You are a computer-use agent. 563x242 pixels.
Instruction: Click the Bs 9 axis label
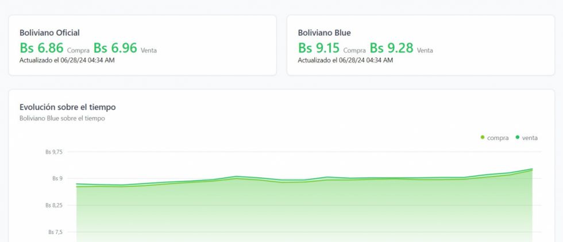pyautogui.click(x=57, y=178)
